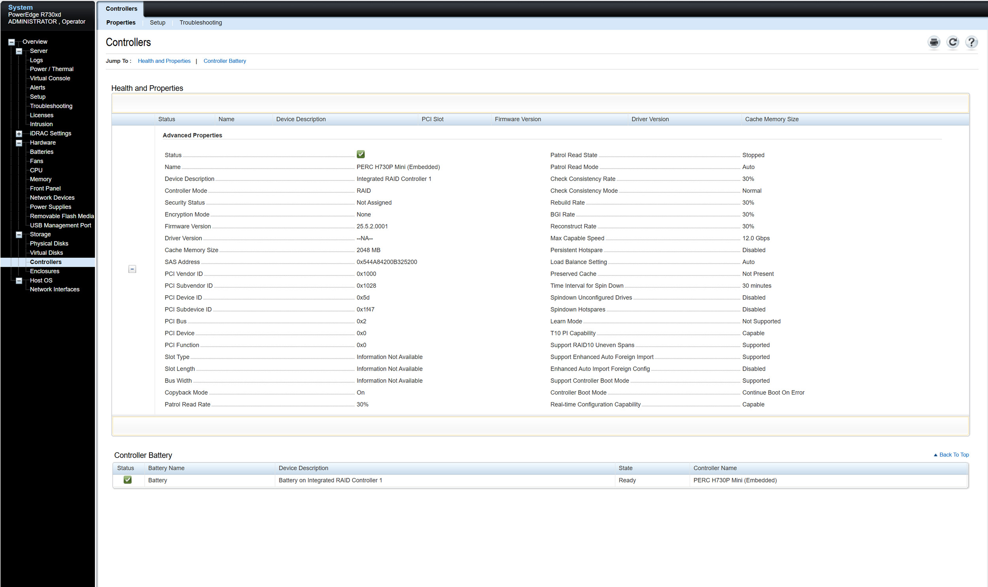Select Power / Thermal in navigation tree
Viewport: 988px width, 587px height.
pyautogui.click(x=51, y=69)
